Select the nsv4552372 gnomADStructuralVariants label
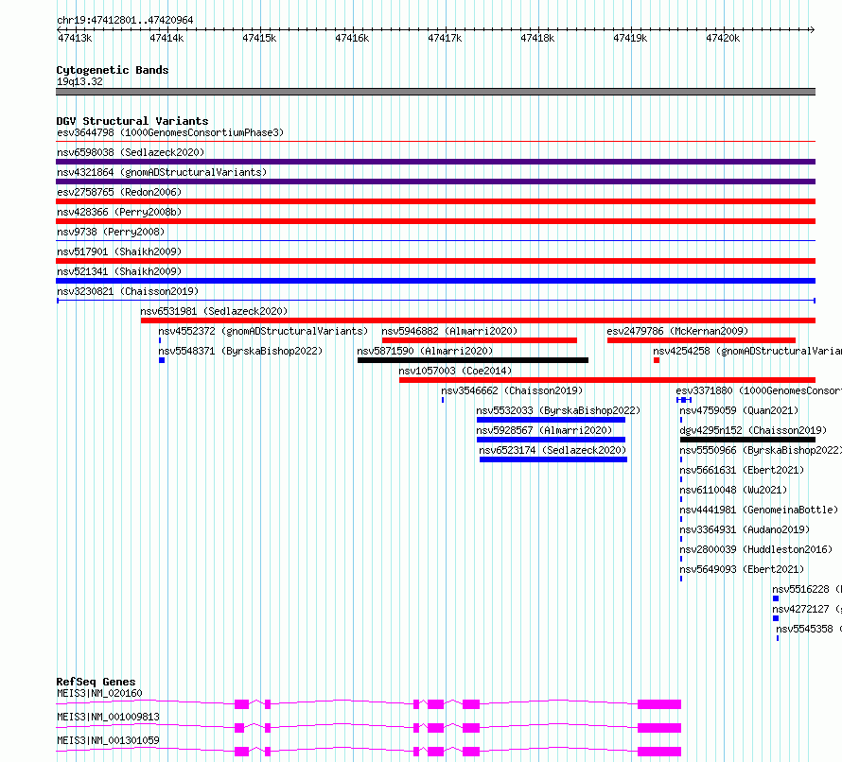 pos(263,331)
